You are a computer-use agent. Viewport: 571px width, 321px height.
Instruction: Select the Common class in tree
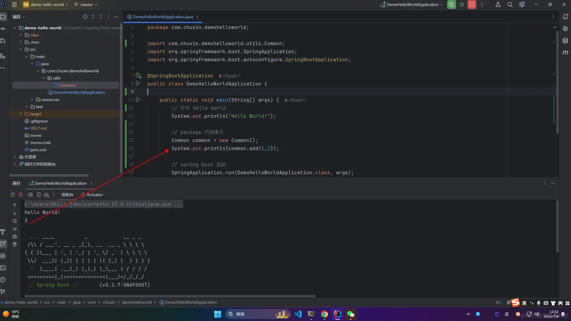66,85
